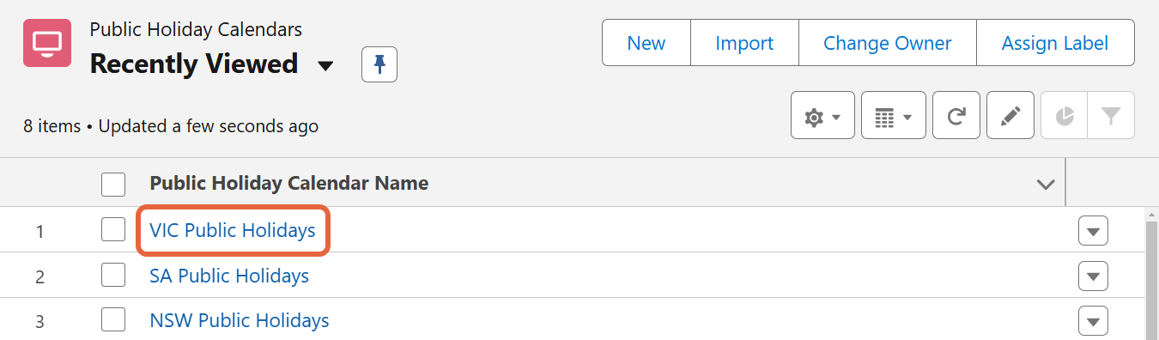The image size is (1159, 340).
Task: Open the list view controls gear menu
Action: tap(822, 115)
